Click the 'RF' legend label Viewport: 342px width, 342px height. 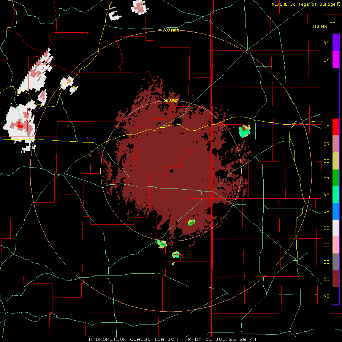click(326, 43)
